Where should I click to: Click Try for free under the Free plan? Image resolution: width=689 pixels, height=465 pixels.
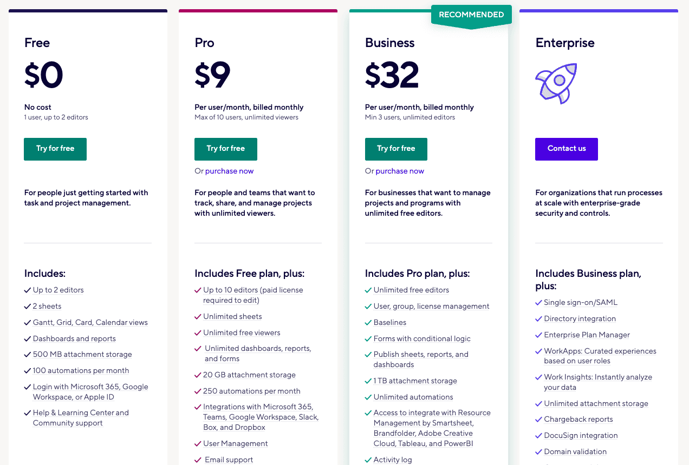55,149
